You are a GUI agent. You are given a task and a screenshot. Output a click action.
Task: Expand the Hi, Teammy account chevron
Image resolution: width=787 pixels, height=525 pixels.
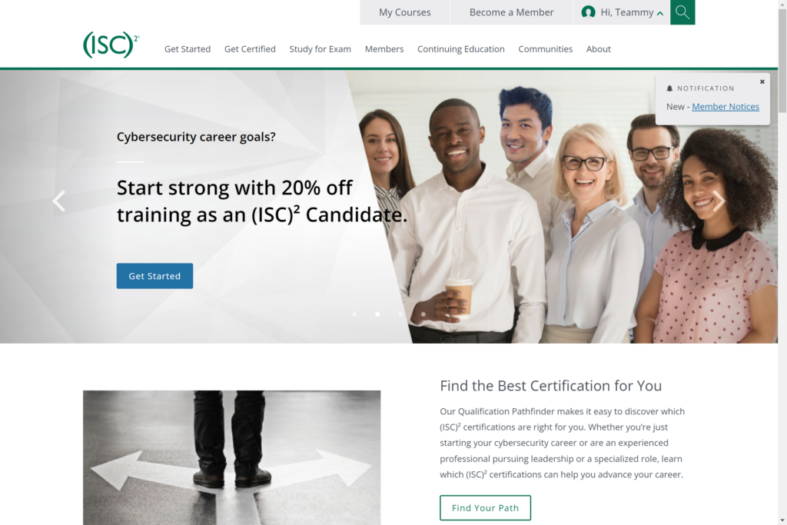pos(660,14)
